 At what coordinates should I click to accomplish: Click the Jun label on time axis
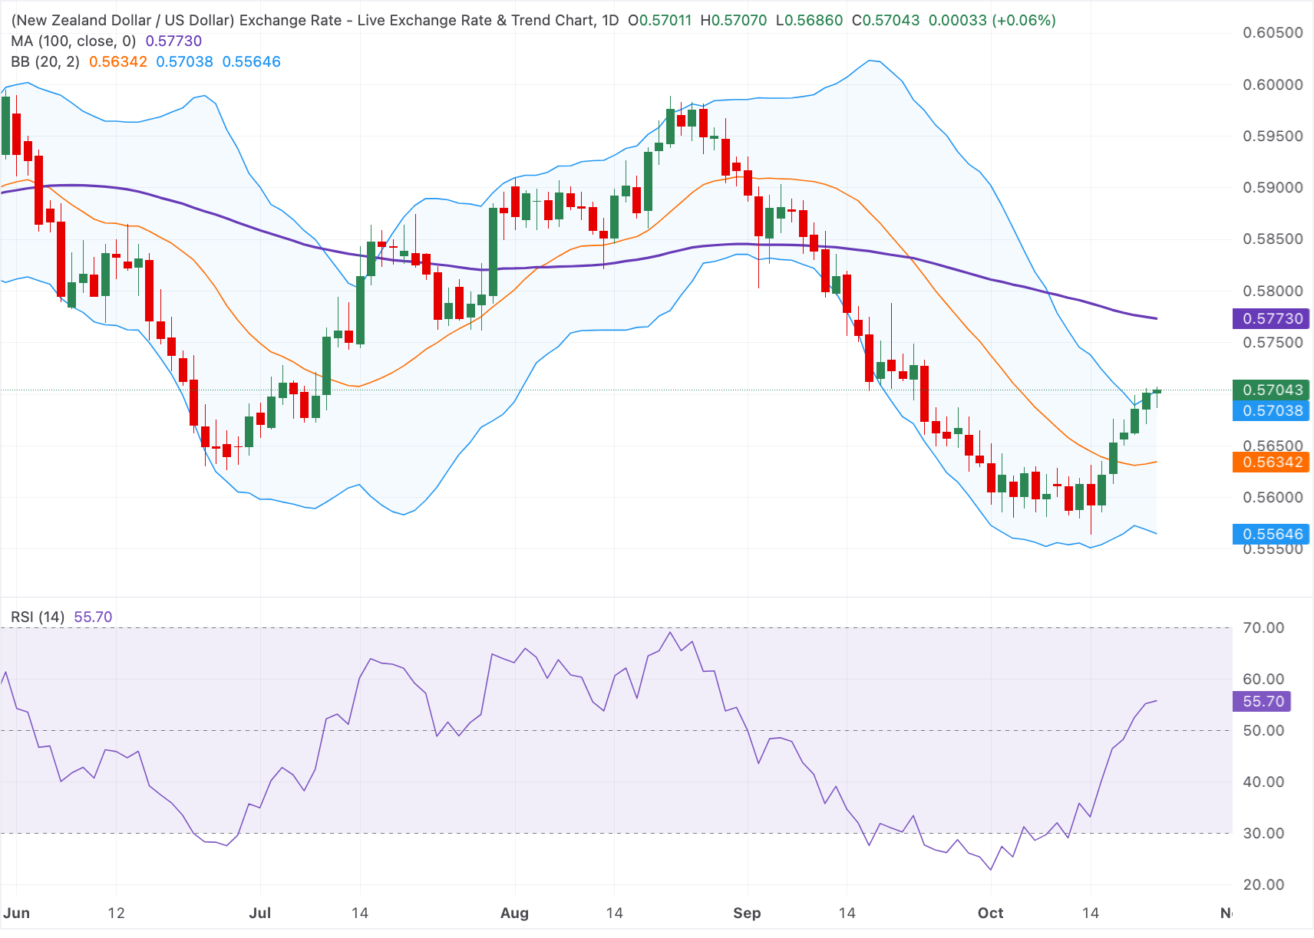pos(16,913)
